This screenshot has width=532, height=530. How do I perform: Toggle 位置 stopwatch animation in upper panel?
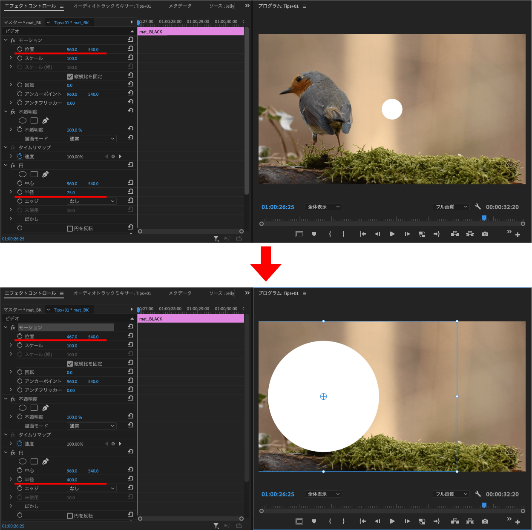click(20, 49)
